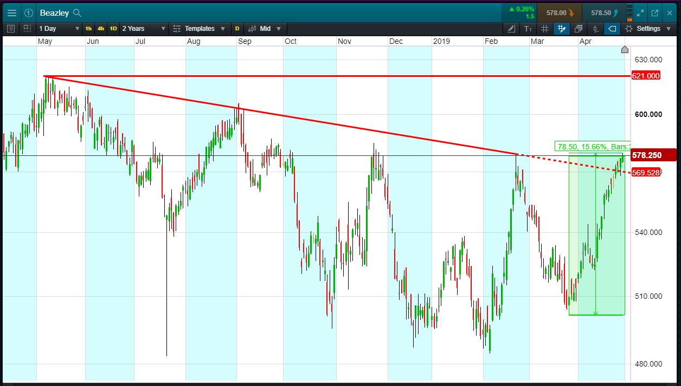
Task: Click the 578.00 sell price button
Action: (559, 12)
